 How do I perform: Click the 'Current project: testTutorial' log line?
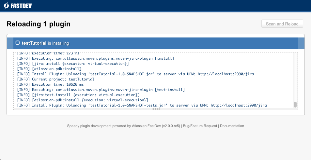click(55, 79)
